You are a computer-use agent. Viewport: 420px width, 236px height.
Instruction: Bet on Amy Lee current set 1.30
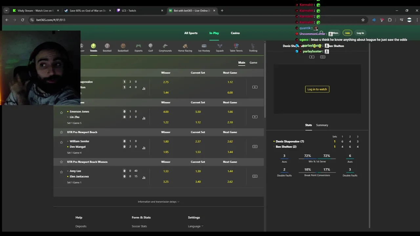click(198, 171)
